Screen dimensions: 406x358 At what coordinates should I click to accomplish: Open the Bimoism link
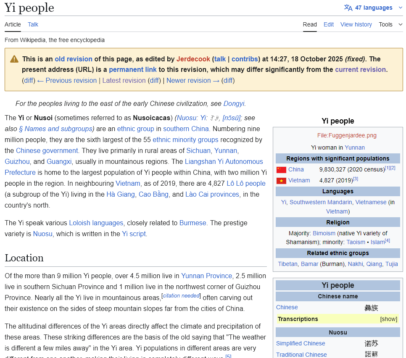324,233
